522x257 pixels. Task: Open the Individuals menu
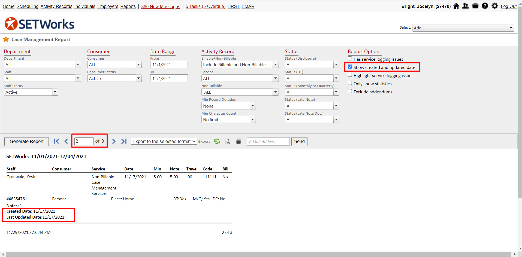tap(85, 6)
